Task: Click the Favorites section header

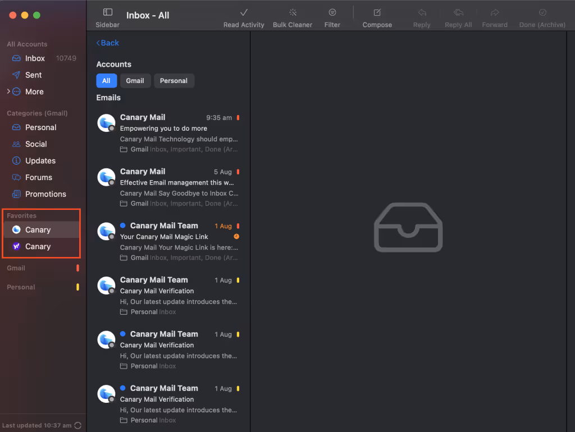Action: pyautogui.click(x=22, y=215)
